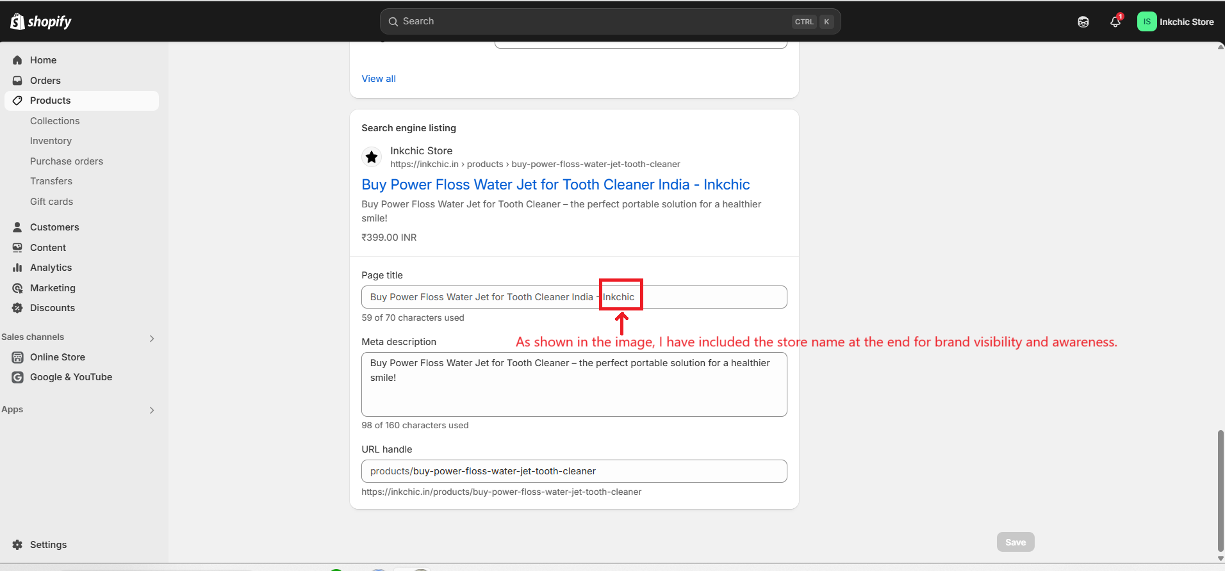
Task: Click the Home house icon
Action: (x=17, y=60)
